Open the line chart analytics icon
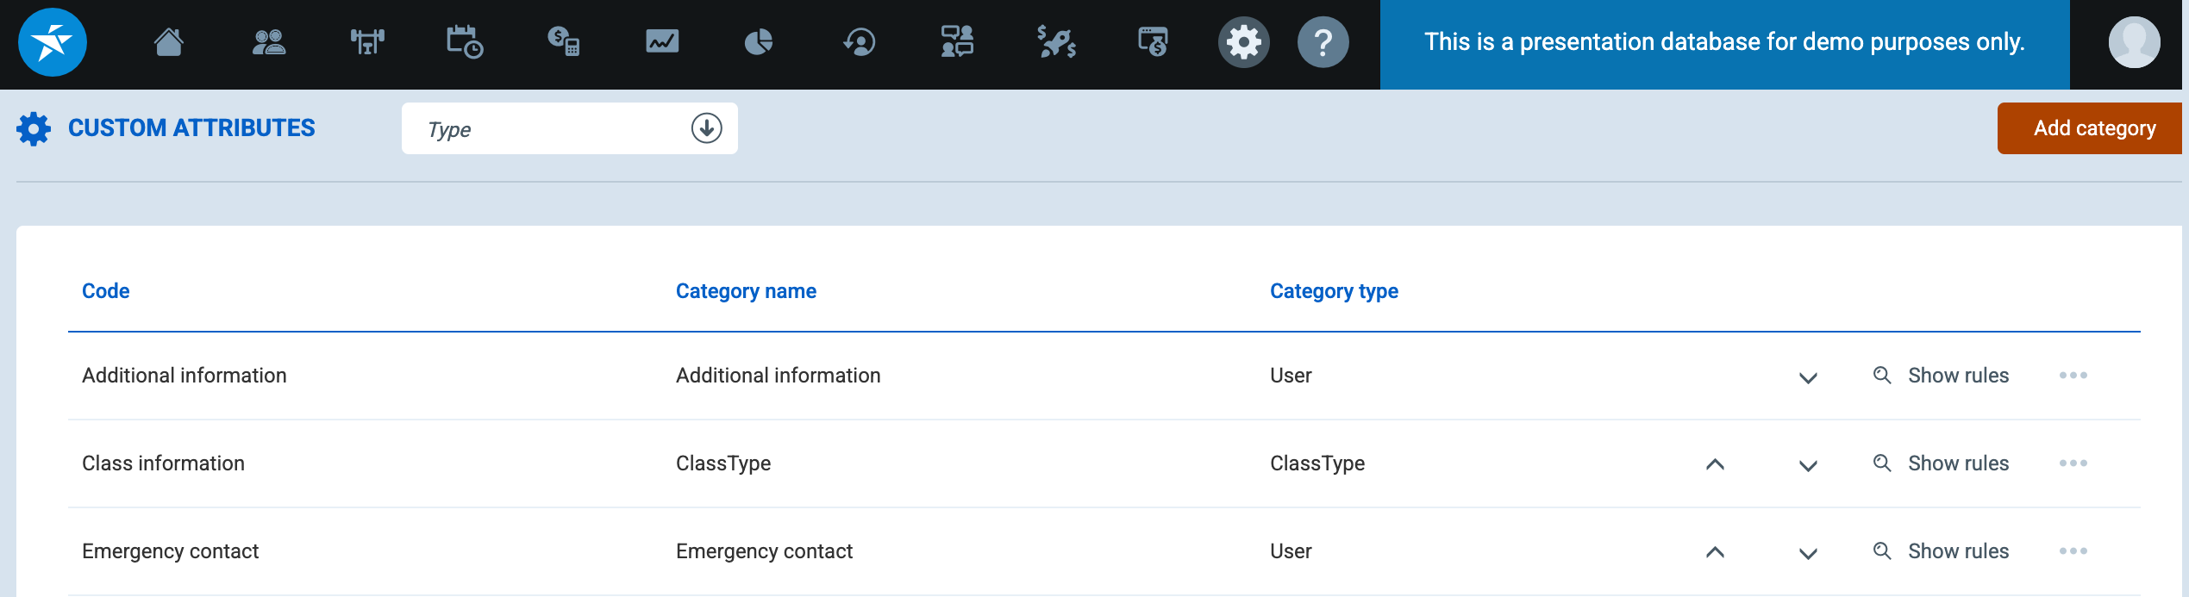The width and height of the screenshot is (2189, 597). (662, 41)
